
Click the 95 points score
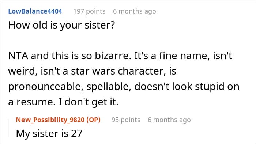click(x=126, y=120)
